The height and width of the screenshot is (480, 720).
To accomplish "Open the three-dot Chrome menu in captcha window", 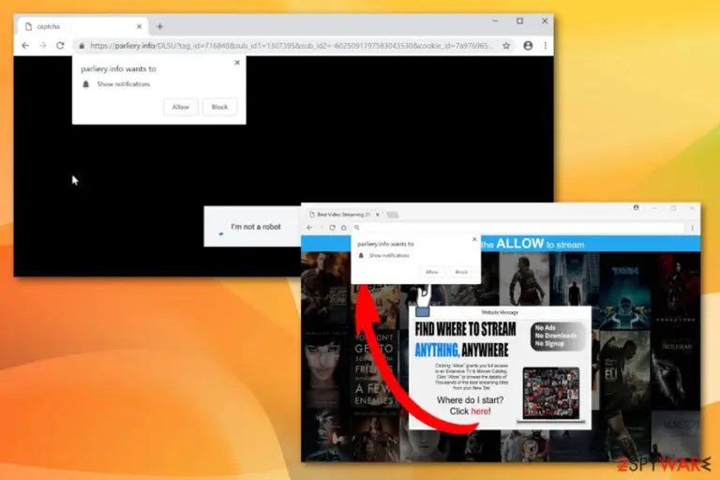I will click(x=545, y=46).
